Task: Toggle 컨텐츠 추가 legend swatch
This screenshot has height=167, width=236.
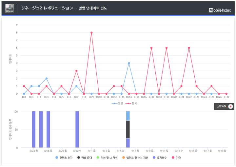Action: tap(57, 157)
